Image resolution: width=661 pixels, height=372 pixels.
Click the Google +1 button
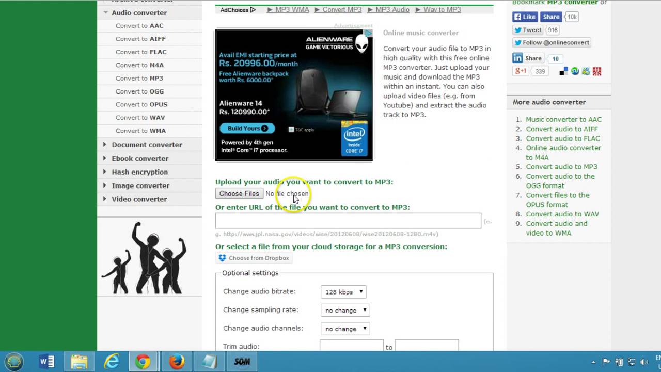tap(520, 71)
